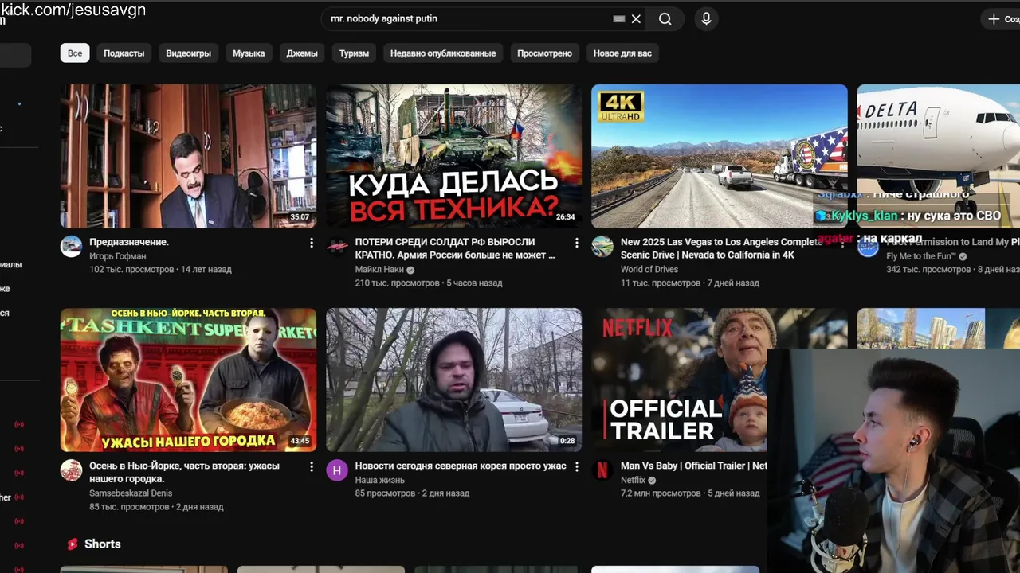The image size is (1020, 573).
Task: Visit the Fly Me to the Fun channel name
Action: (x=920, y=256)
